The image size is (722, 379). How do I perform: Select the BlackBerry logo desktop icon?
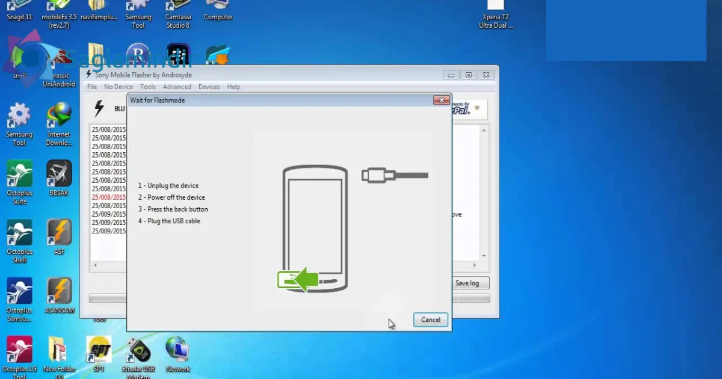point(178,55)
